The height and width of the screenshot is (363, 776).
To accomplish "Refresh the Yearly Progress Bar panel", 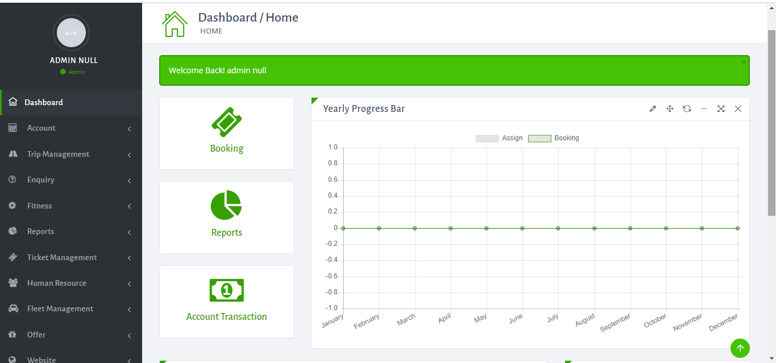I will coord(687,109).
